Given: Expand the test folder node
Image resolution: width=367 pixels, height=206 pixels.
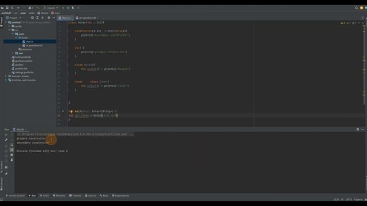Looking at the screenshot, I should tap(13, 53).
